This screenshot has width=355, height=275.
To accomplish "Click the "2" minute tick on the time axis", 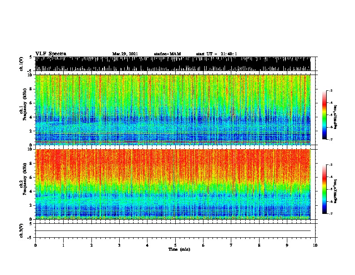I will 91,245.
